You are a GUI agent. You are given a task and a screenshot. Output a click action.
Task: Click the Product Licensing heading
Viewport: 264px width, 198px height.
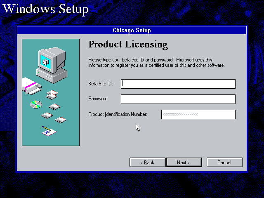pos(128,45)
